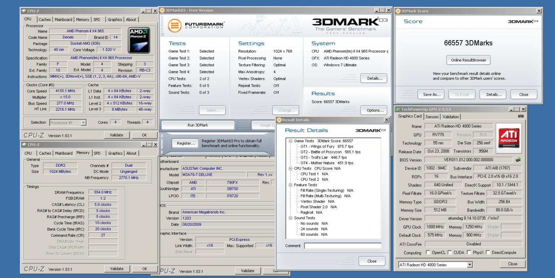Click the 66557 3DMarks score text
The height and width of the screenshot is (278, 555).
468,43
